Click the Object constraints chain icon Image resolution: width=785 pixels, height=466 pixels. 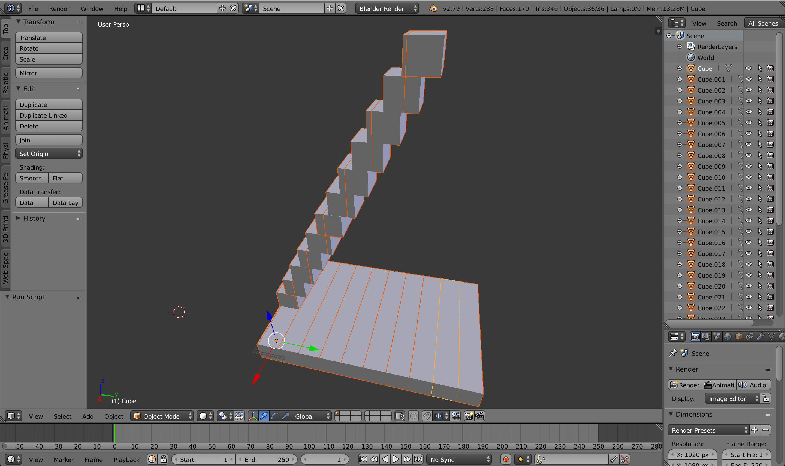pyautogui.click(x=750, y=337)
